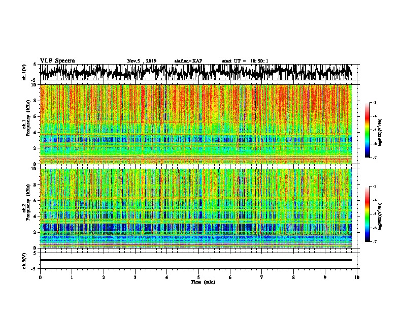This screenshot has height=311, width=402.
Task: Click time axis tick label "2"
Action: point(104,277)
